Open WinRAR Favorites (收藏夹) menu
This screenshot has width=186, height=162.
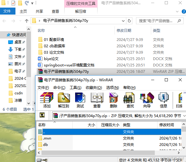(x=94, y=88)
